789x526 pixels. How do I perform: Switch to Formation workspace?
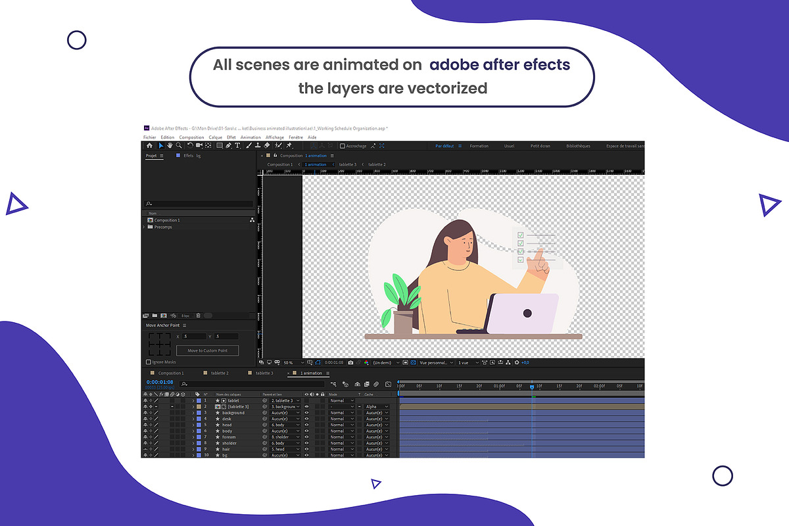tap(479, 146)
